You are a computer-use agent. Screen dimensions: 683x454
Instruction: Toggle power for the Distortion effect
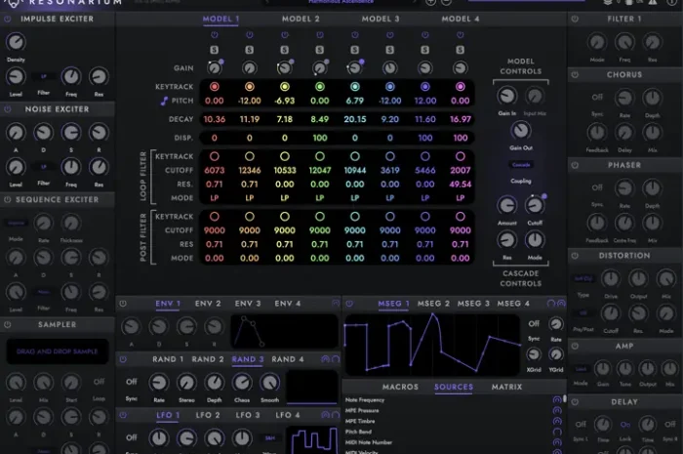[x=575, y=256]
